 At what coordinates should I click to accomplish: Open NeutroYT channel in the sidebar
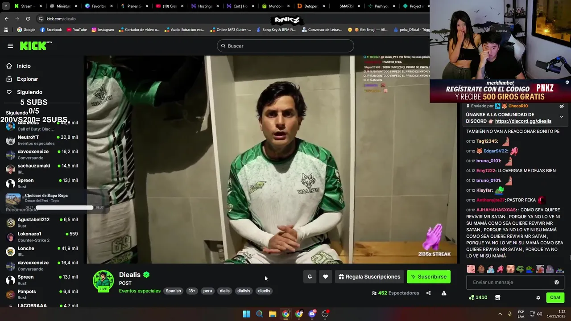(42, 140)
